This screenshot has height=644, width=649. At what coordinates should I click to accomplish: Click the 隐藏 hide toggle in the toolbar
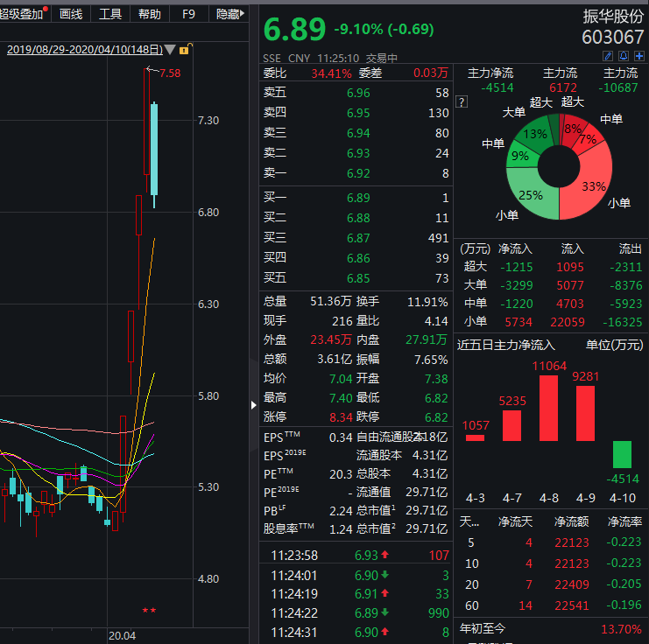pyautogui.click(x=229, y=14)
